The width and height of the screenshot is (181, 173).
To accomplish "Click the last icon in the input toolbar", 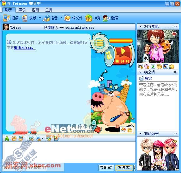I will (56, 138).
